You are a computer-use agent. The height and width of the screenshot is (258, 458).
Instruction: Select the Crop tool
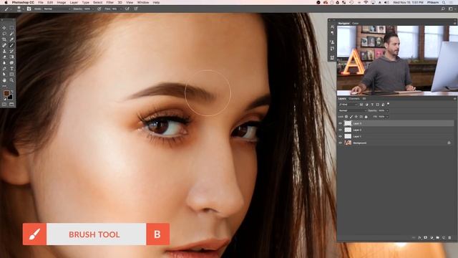point(4,39)
